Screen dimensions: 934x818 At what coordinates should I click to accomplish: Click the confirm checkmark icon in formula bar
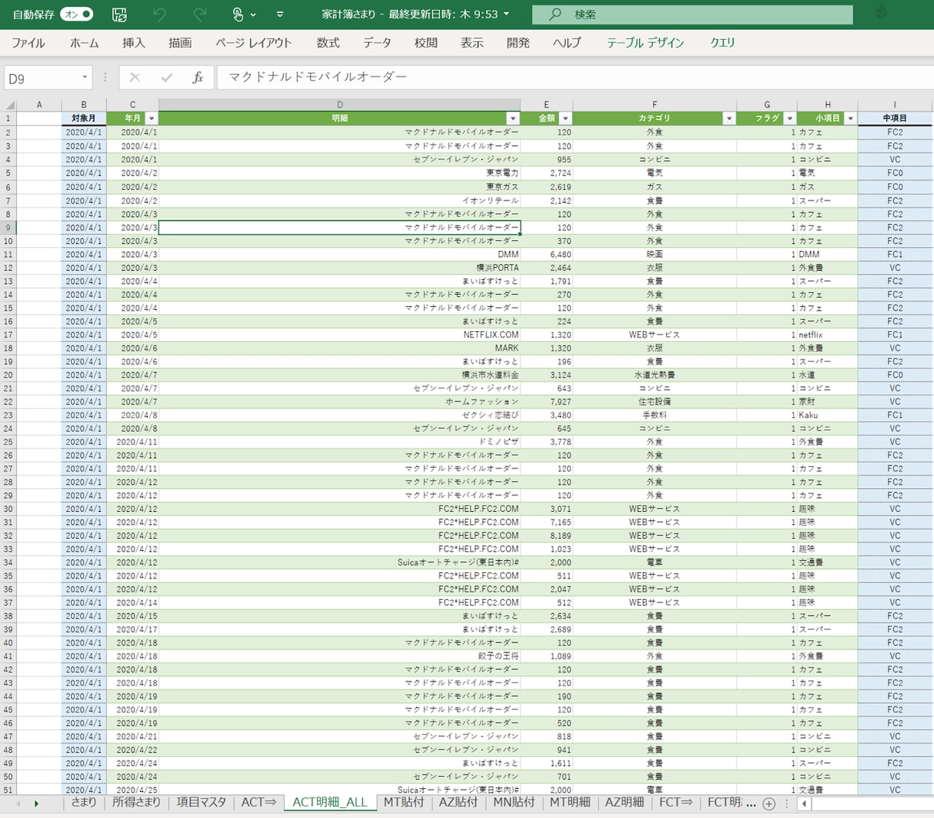pyautogui.click(x=167, y=77)
